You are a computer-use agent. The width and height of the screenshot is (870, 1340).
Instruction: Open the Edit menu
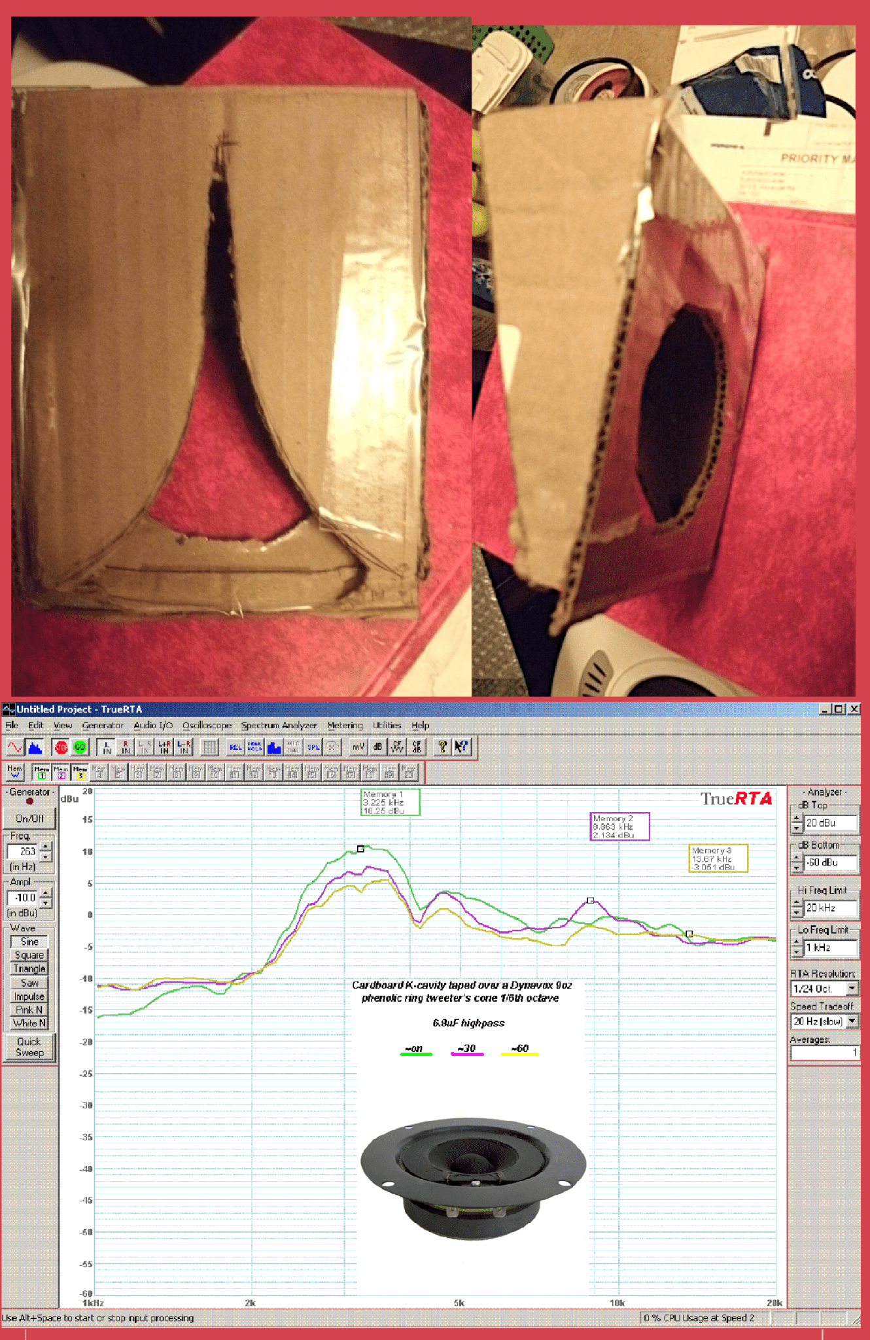35,725
